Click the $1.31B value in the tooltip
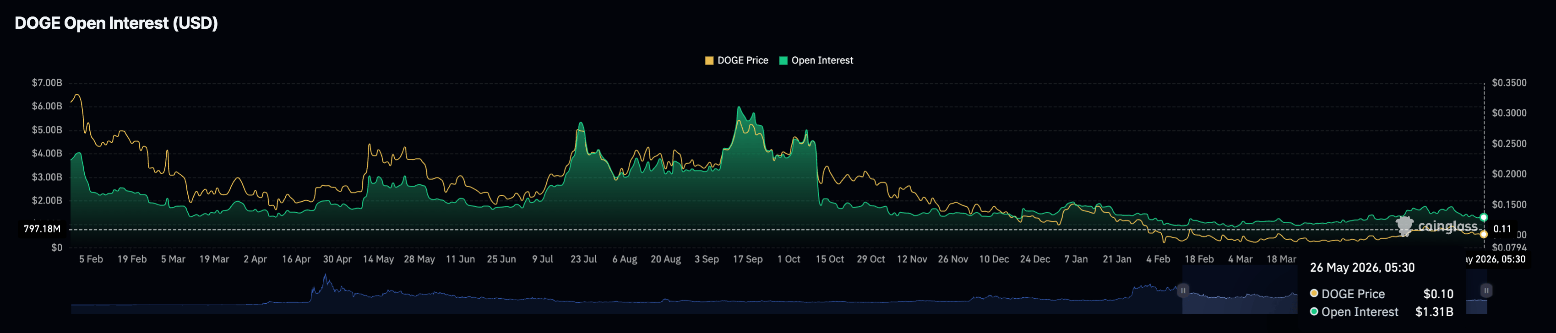This screenshot has width=1556, height=333. (x=1435, y=312)
